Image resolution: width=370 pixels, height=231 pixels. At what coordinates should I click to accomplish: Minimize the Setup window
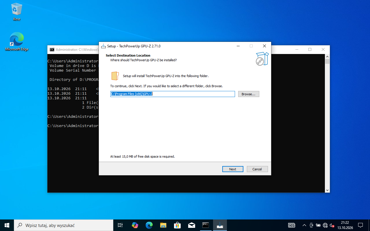238,46
